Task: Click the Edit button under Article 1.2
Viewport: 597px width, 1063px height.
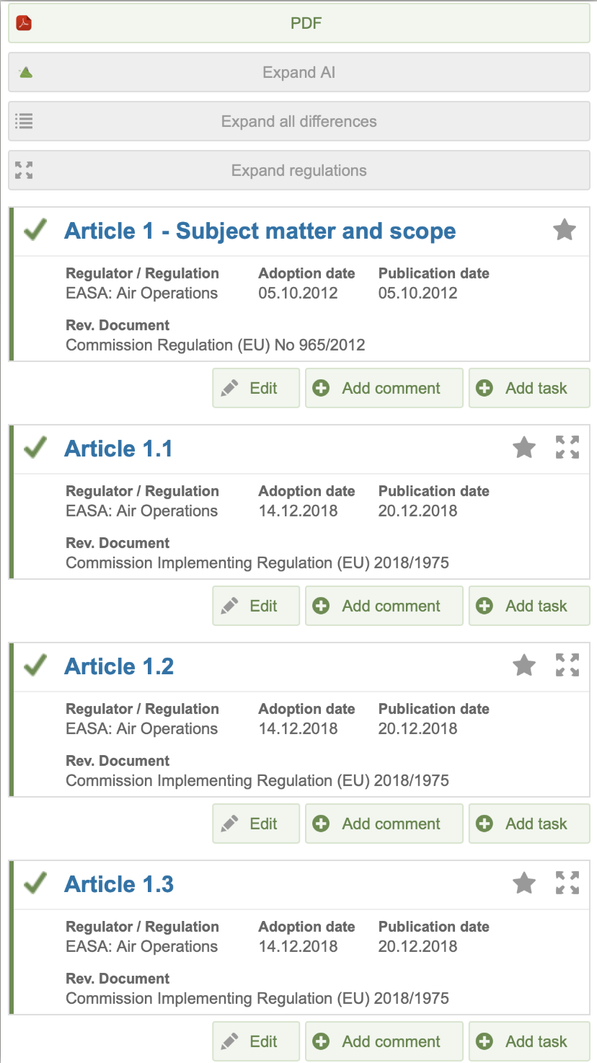Action: pyautogui.click(x=256, y=823)
